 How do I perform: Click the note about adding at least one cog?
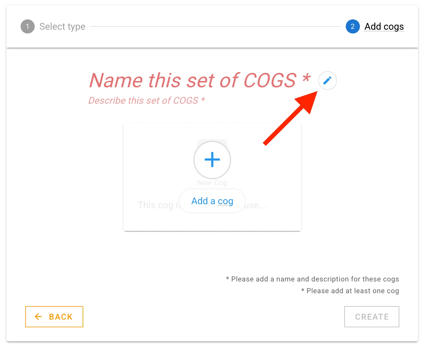[x=350, y=291]
